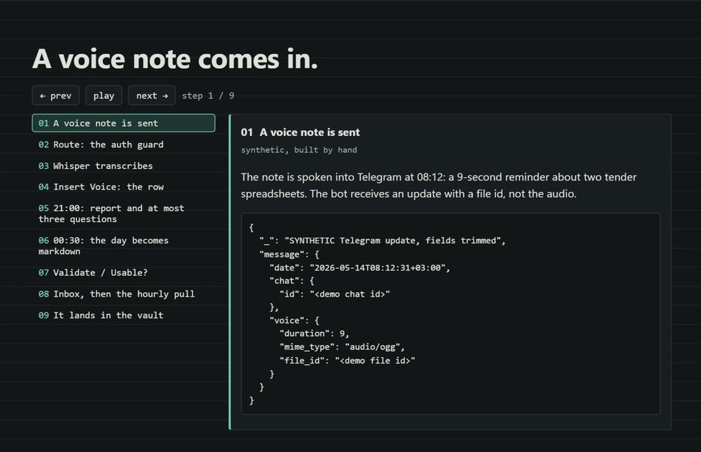Open step 05 21:00 report and questions
The height and width of the screenshot is (452, 701).
click(x=123, y=213)
